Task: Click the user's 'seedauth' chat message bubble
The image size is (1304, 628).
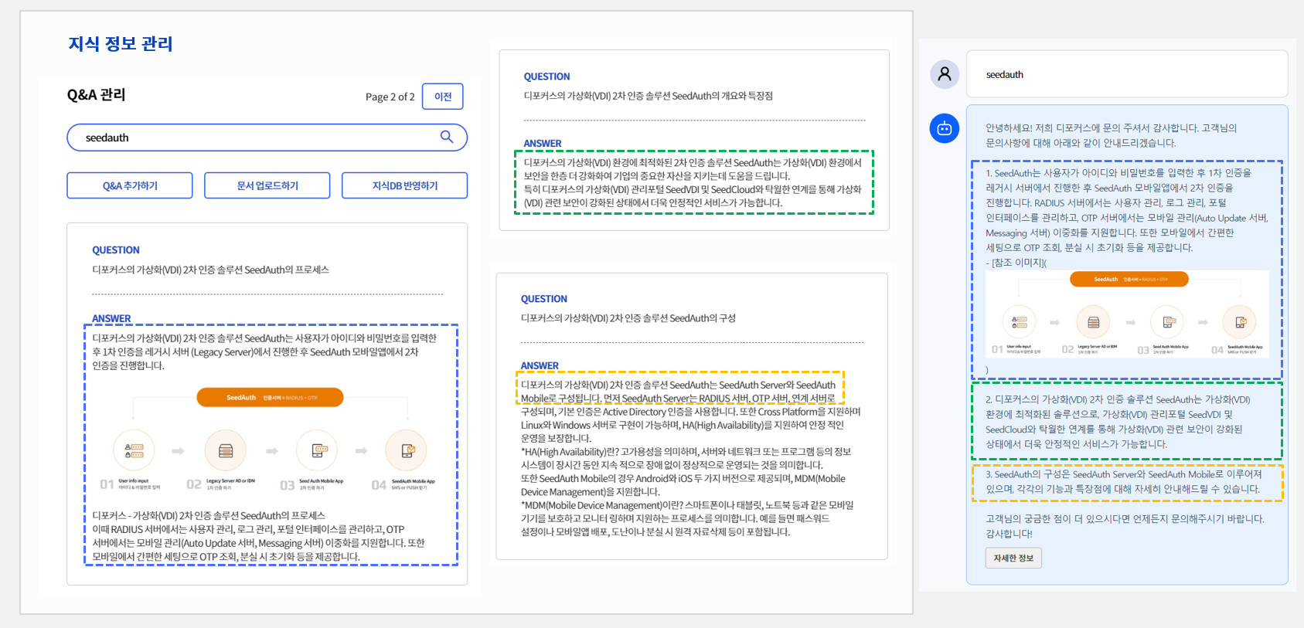Action: pos(1127,74)
